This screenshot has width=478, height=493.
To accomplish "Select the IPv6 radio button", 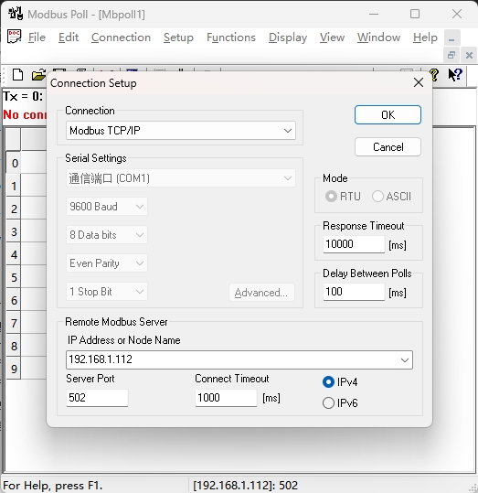I will tap(328, 402).
